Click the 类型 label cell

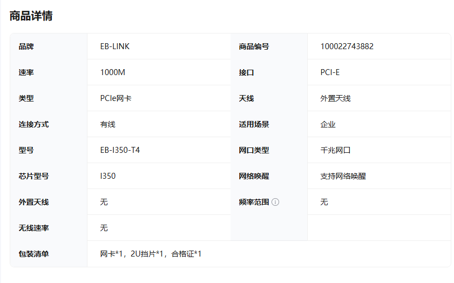(49, 98)
